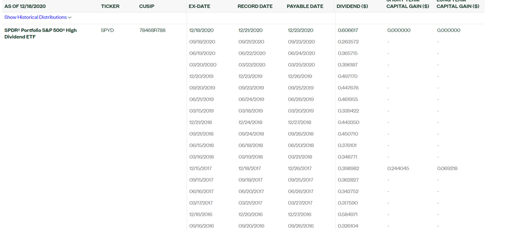Click dividend value 0.317590

(348, 203)
